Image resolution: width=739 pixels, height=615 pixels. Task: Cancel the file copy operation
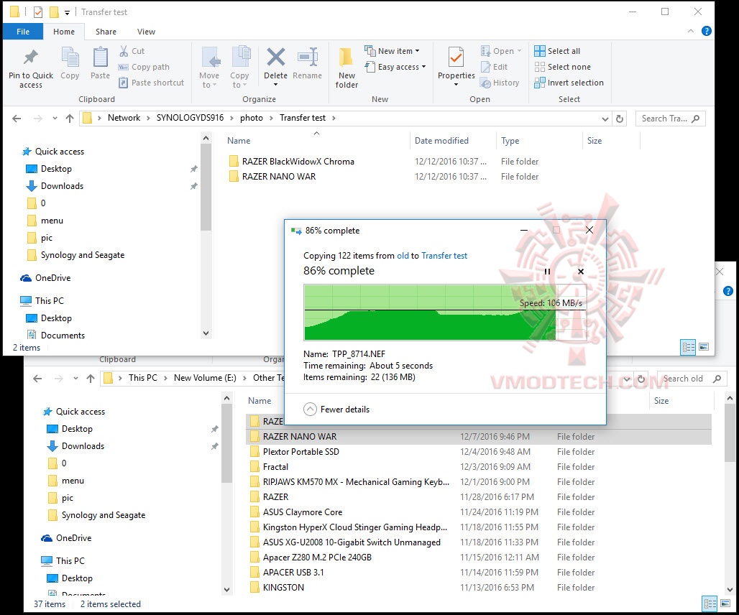(x=581, y=272)
